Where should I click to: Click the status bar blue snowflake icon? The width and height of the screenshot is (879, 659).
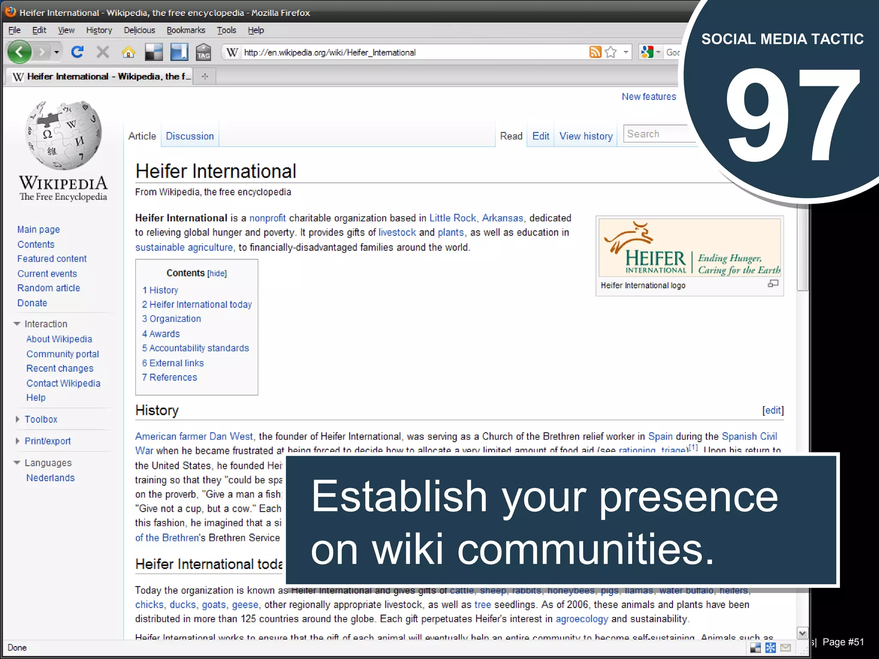770,648
